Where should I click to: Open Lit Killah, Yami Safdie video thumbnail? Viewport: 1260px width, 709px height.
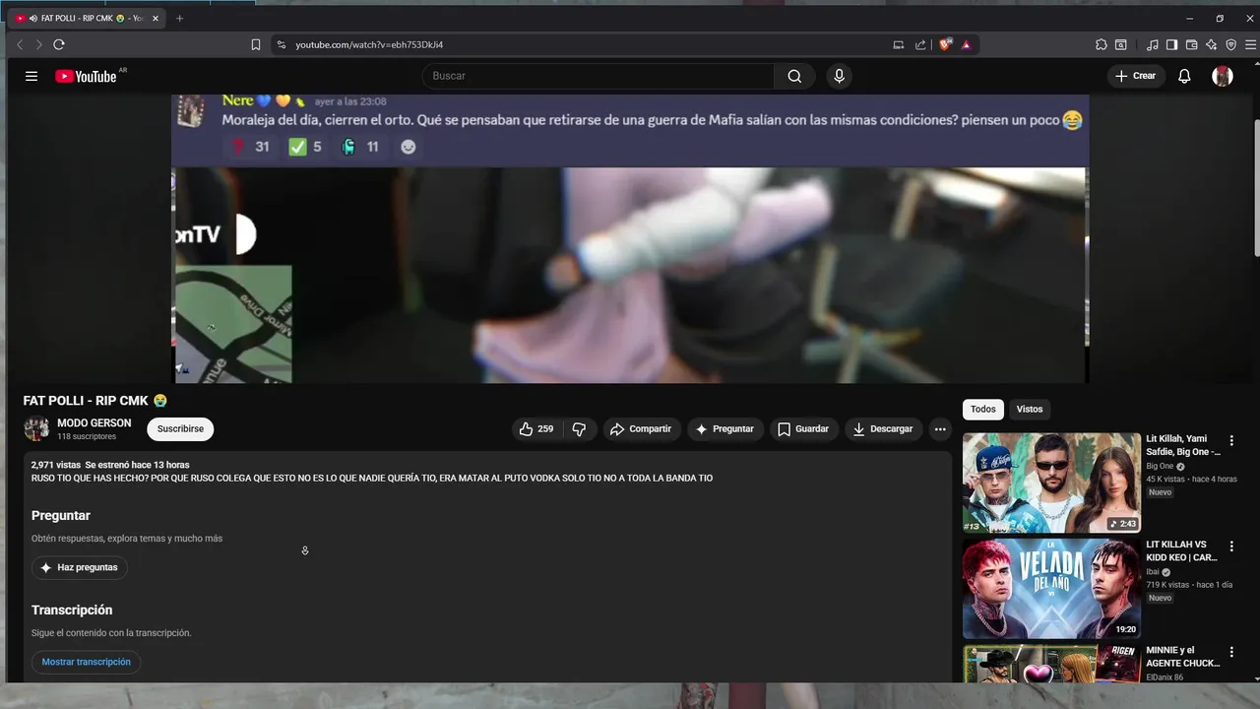click(1051, 483)
